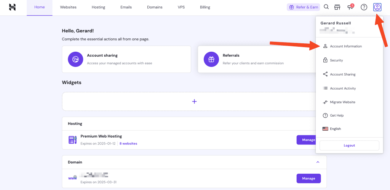The width and height of the screenshot is (390, 190).
Task: Collapse the Domain section chevron
Action: pos(318,162)
